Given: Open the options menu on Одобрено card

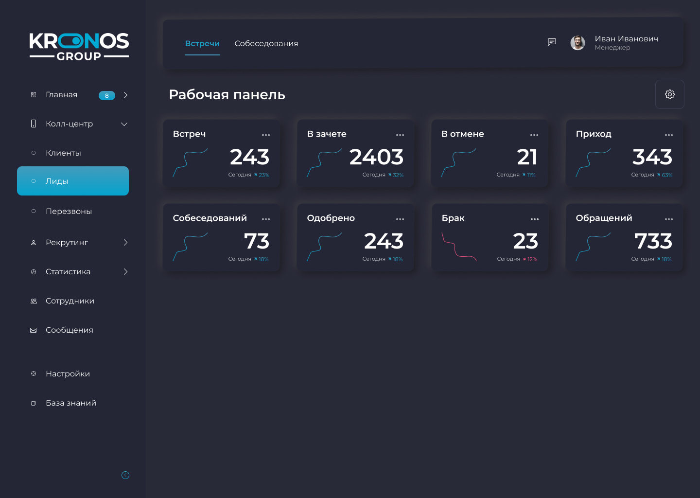Looking at the screenshot, I should pyautogui.click(x=400, y=219).
